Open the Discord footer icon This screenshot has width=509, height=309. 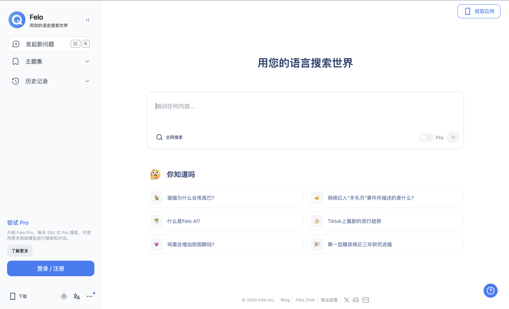point(356,300)
